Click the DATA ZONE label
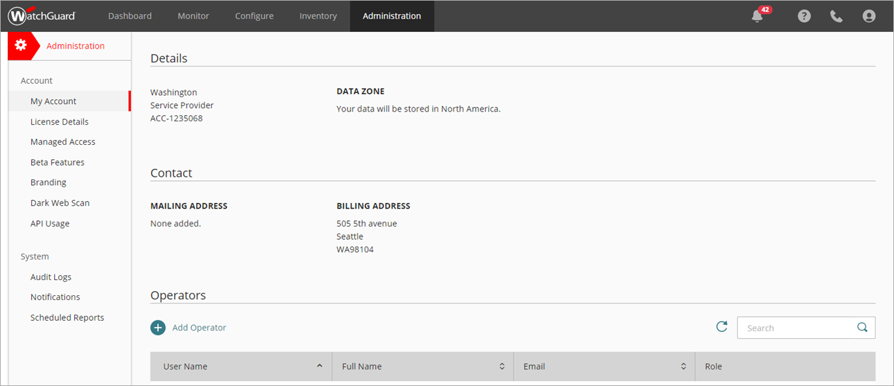The image size is (894, 386). pyautogui.click(x=360, y=91)
